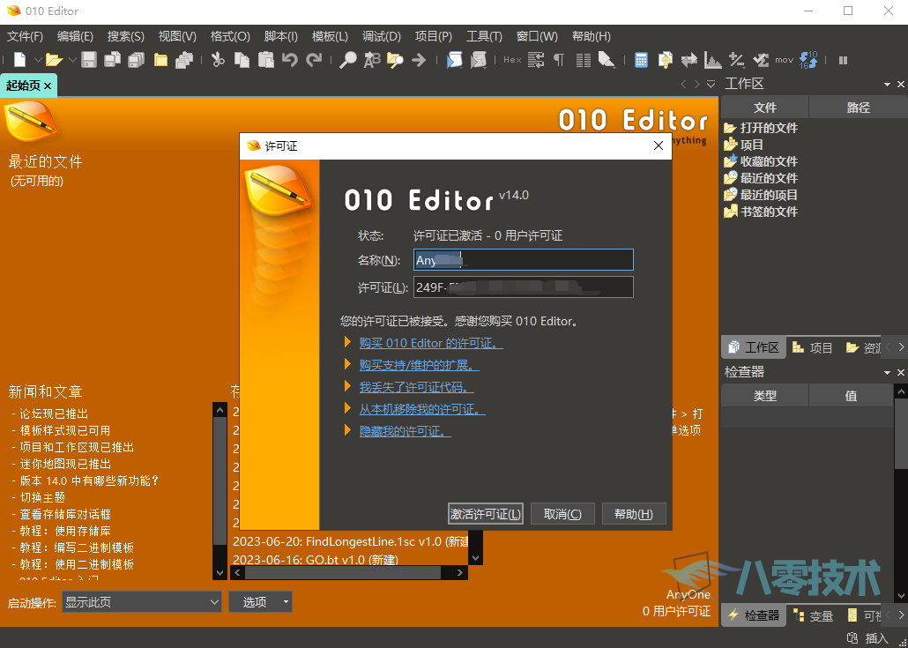Open the 选项 dropdown button
This screenshot has width=908, height=648.
260,602
